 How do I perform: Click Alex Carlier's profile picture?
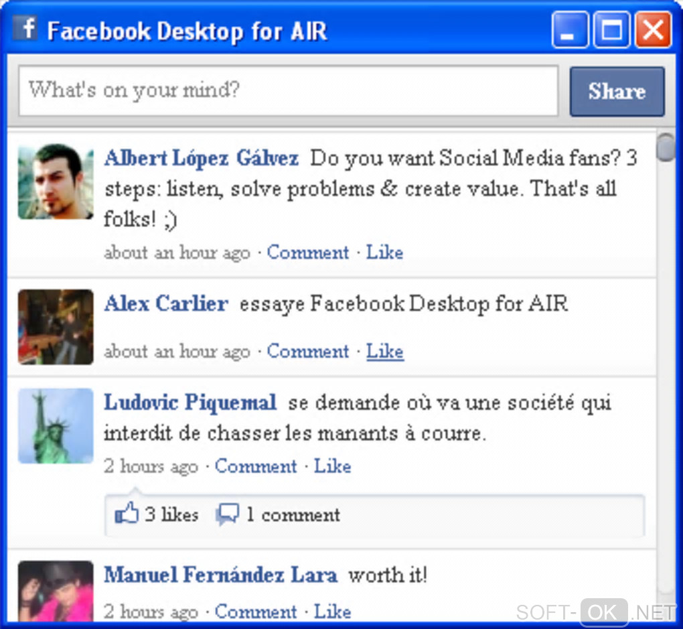point(56,327)
